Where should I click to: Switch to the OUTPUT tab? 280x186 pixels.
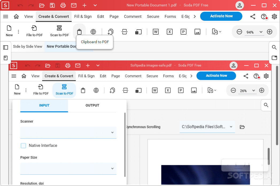(x=92, y=106)
